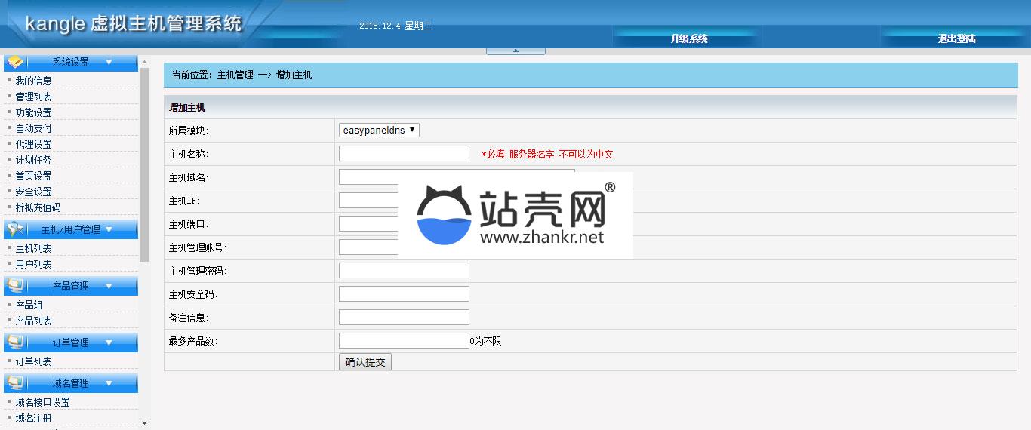
Task: Select 用户列表 in sidebar
Action: tap(33, 264)
